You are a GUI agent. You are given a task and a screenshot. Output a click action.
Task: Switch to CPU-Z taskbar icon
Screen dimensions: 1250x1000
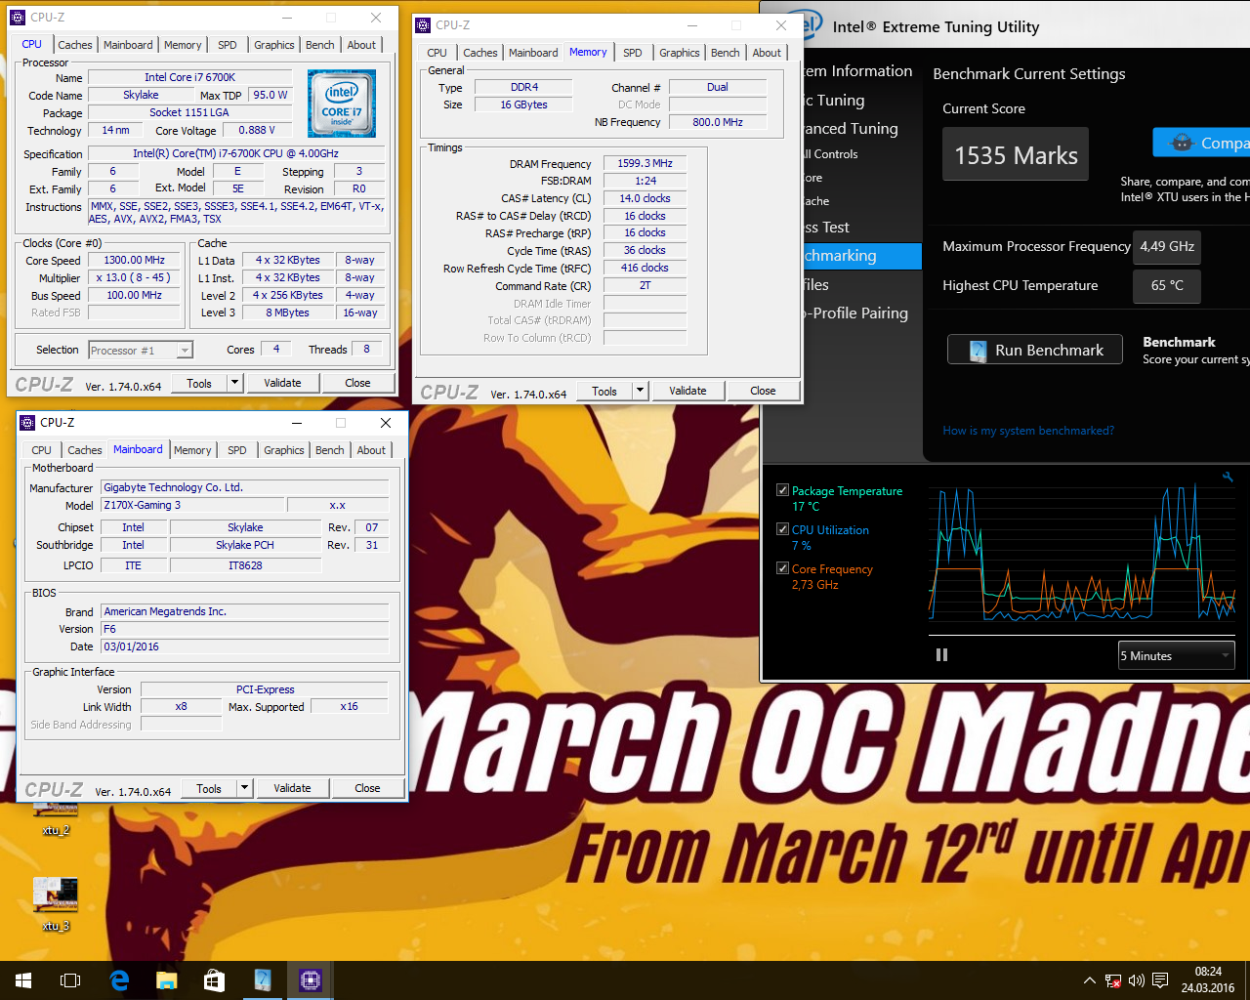311,980
